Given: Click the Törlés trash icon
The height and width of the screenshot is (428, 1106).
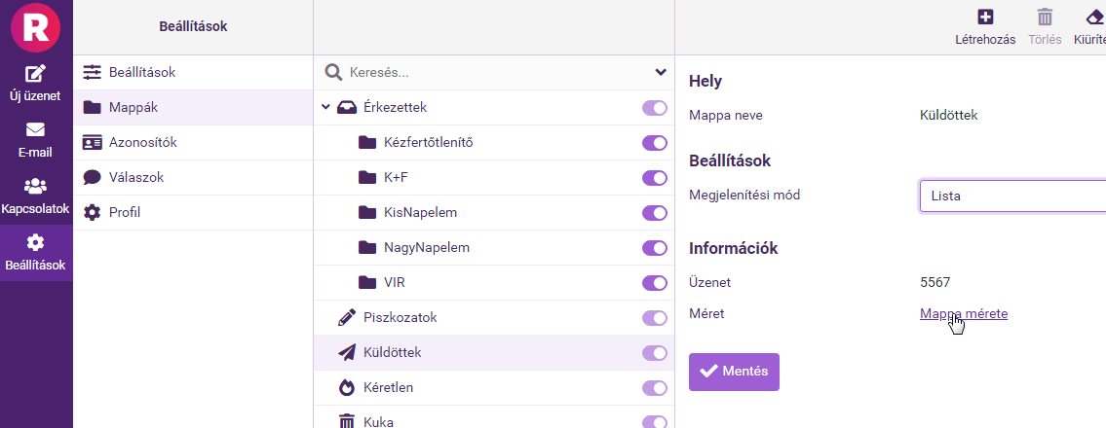Looking at the screenshot, I should (x=1045, y=18).
